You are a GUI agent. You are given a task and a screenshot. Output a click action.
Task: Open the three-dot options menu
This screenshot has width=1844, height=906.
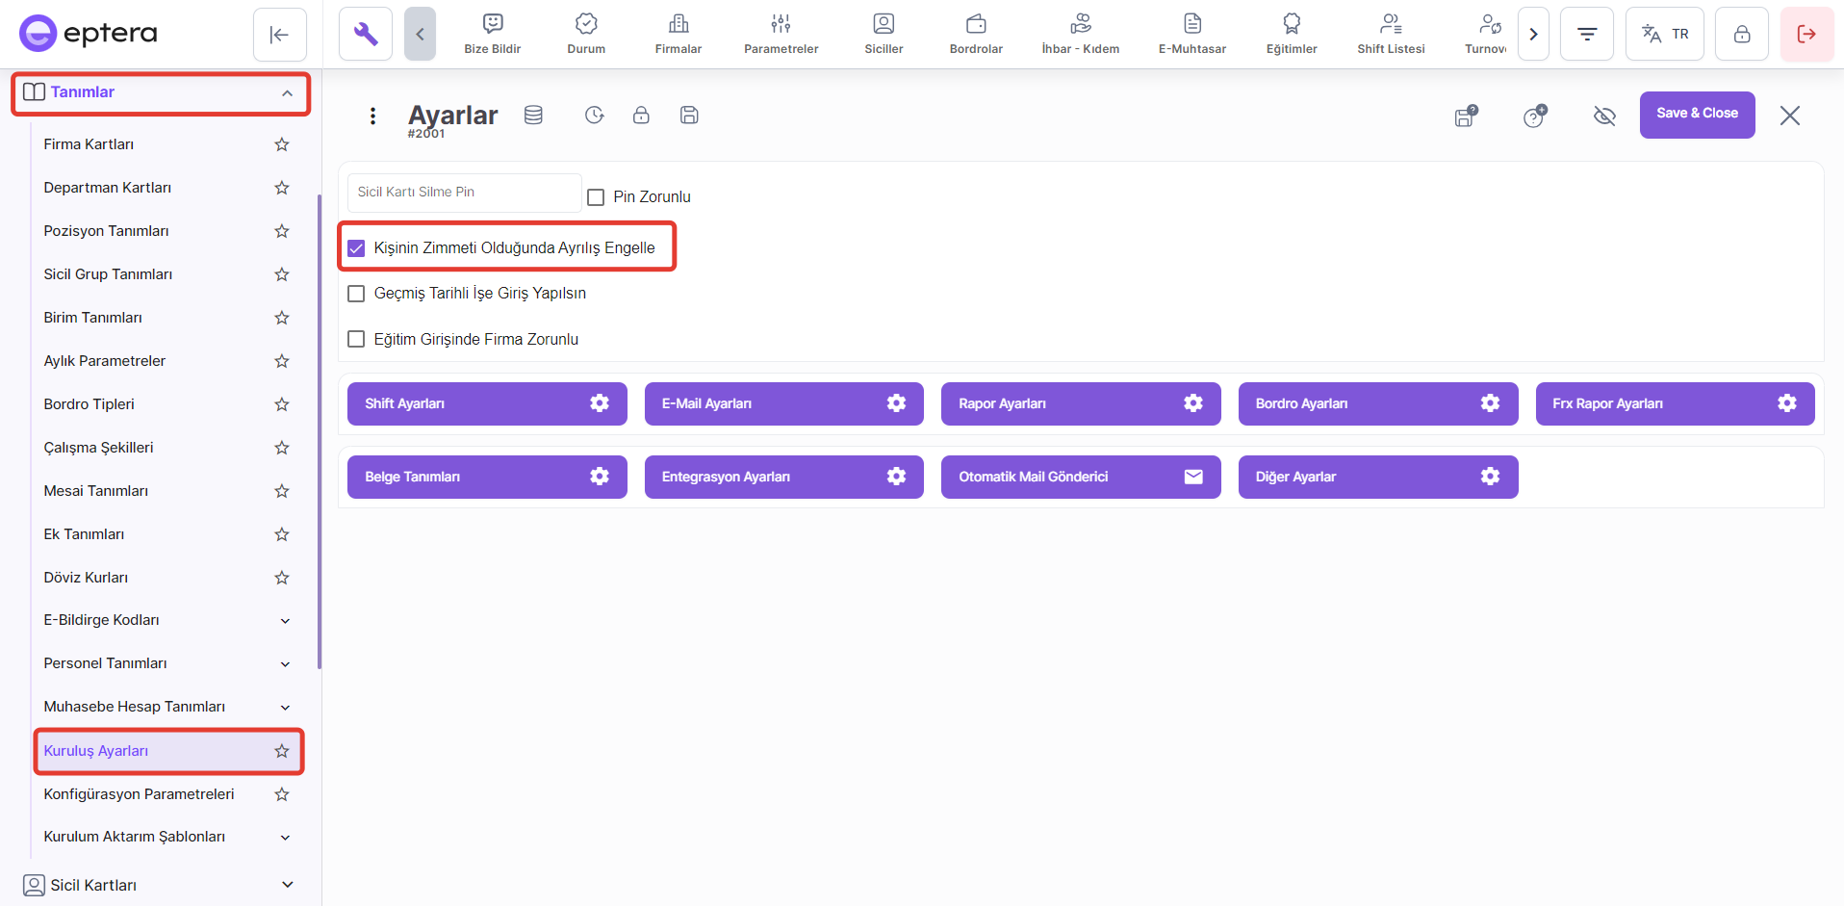372,116
